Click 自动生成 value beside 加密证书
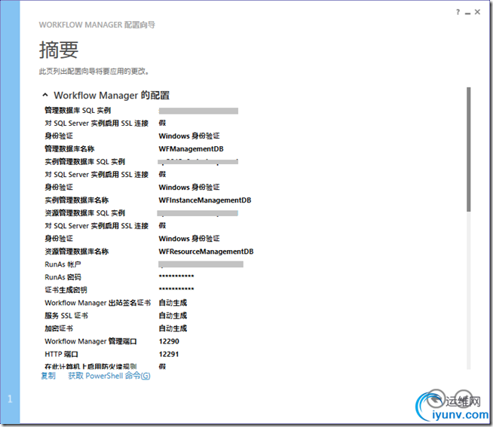 173,328
